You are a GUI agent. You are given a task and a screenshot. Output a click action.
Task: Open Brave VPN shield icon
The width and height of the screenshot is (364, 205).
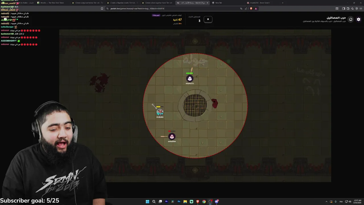(357, 9)
